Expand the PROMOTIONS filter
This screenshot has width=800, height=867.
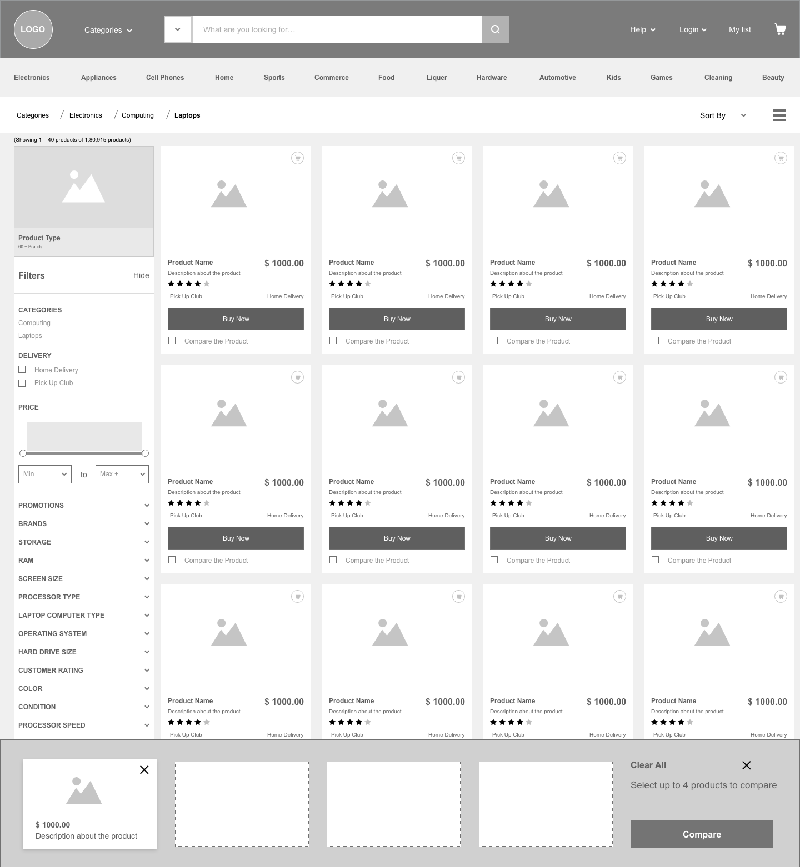click(84, 506)
